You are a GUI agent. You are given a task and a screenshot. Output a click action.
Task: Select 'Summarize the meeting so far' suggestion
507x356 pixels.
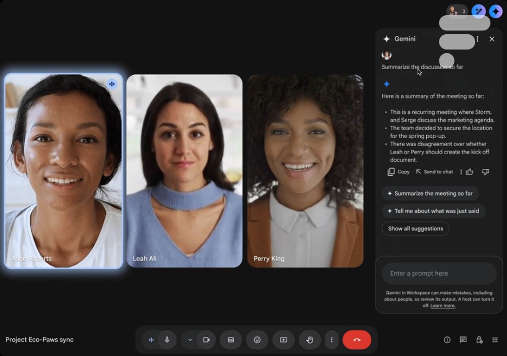click(x=430, y=194)
